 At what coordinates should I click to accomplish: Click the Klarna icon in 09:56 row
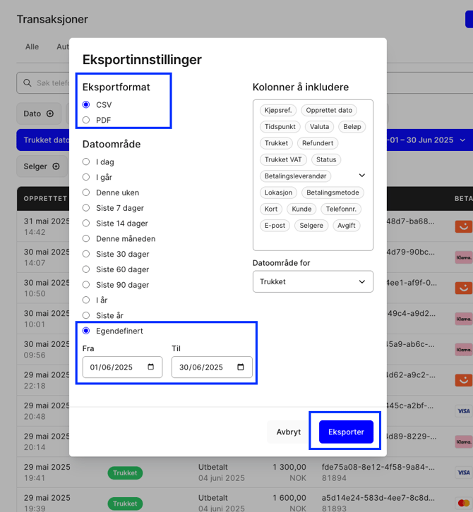point(464,349)
